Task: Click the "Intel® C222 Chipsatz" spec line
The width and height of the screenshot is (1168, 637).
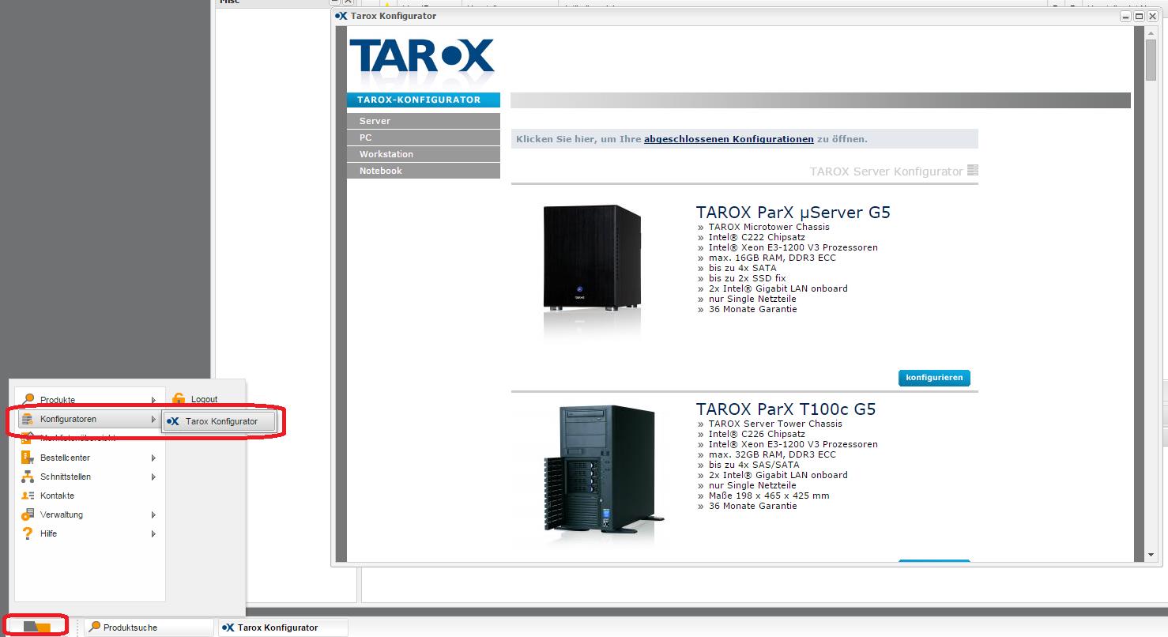Action: 757,237
